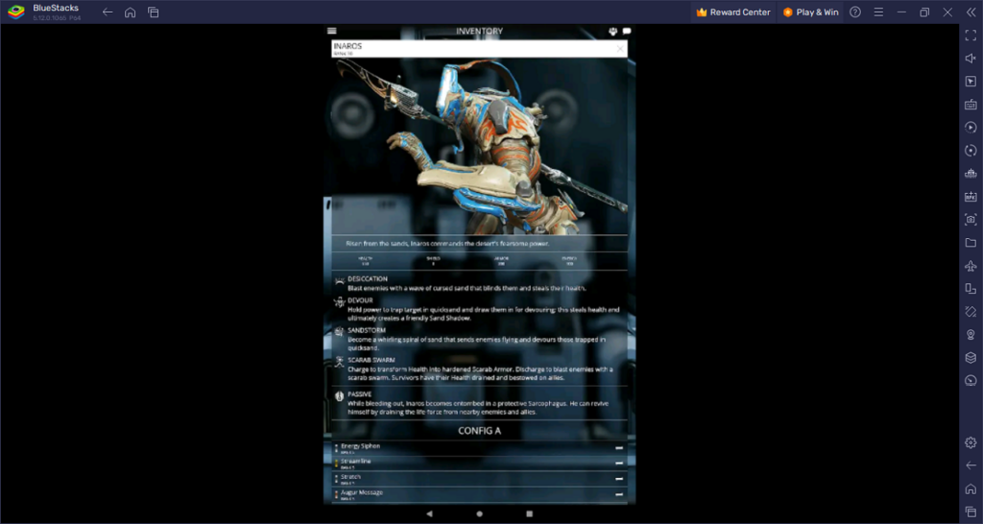
Task: Collapse the Stretch mod row
Action: pos(619,479)
